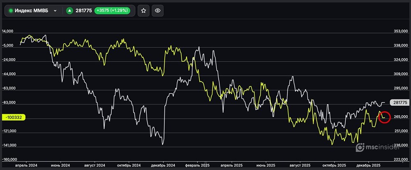Screen dimensions: 411x170
Task: Click the -5,000 left axis label
Action: tap(7, 46)
